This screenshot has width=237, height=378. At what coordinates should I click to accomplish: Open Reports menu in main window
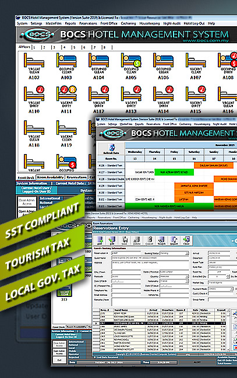[70, 23]
